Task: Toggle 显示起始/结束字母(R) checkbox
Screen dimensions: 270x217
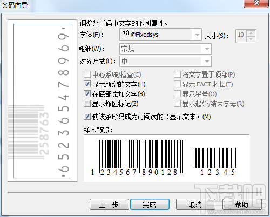Action: coord(177,104)
